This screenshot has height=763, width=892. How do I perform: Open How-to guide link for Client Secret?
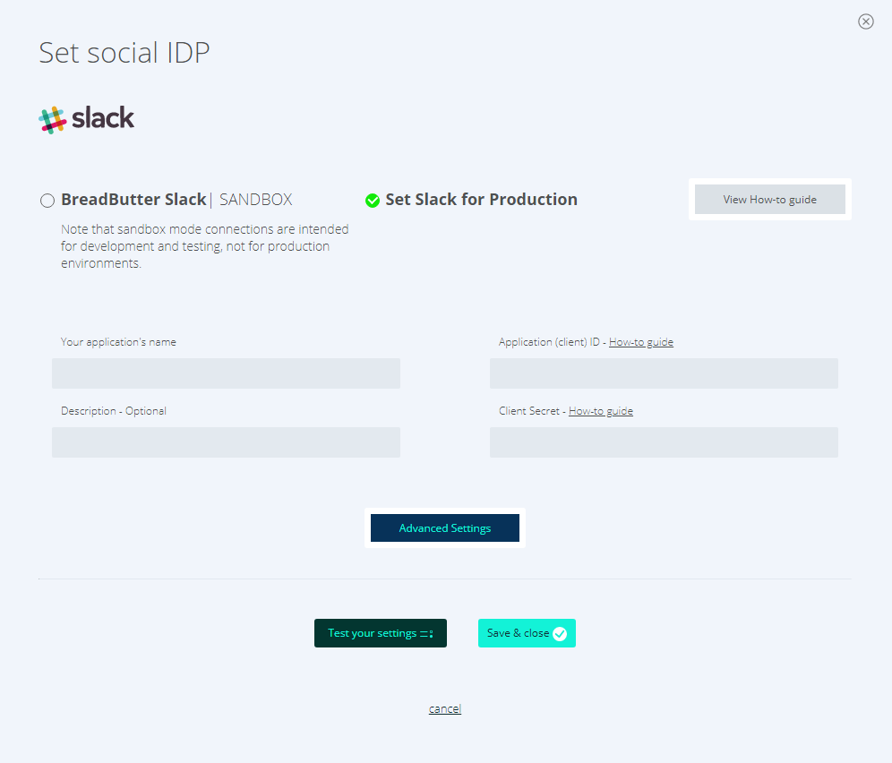[x=601, y=411]
